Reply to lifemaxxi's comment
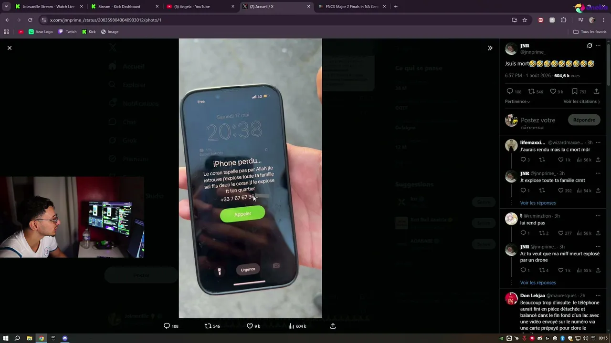611x343 pixels. tap(525, 160)
